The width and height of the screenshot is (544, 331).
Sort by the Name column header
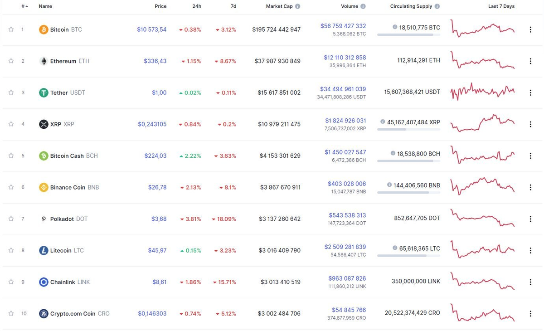(x=45, y=6)
